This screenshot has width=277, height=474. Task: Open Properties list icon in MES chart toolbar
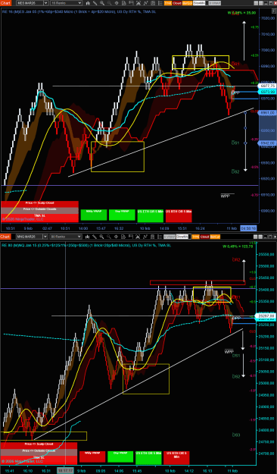click(160, 3)
